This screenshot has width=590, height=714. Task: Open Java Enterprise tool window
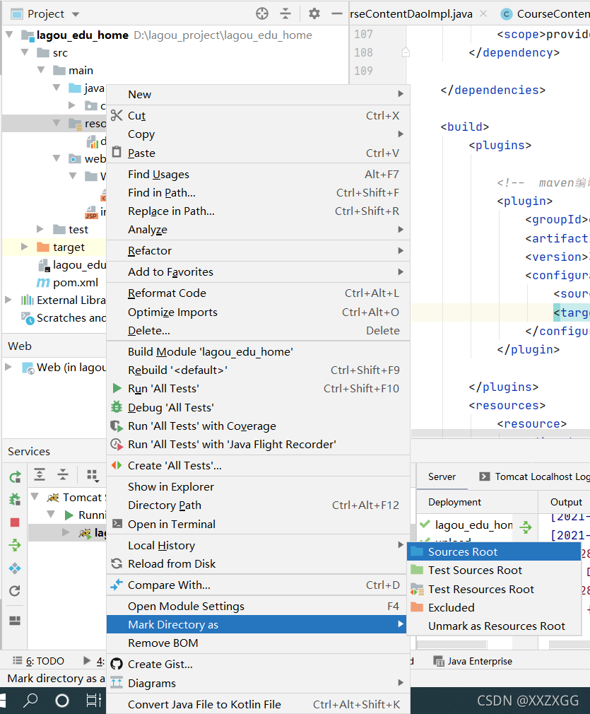click(473, 661)
